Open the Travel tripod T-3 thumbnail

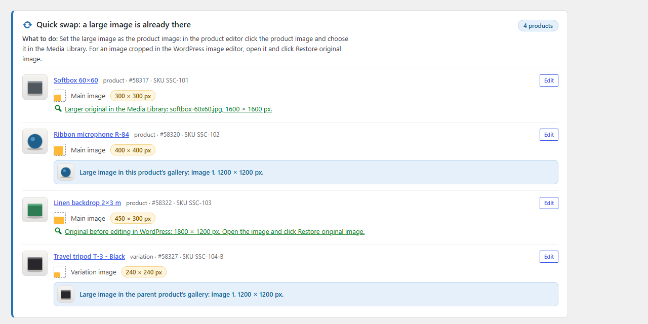pos(35,263)
